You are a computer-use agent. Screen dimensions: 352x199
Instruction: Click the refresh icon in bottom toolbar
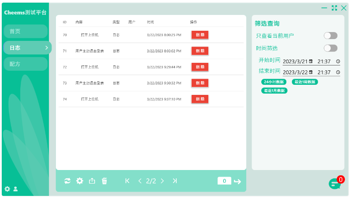pos(67,181)
